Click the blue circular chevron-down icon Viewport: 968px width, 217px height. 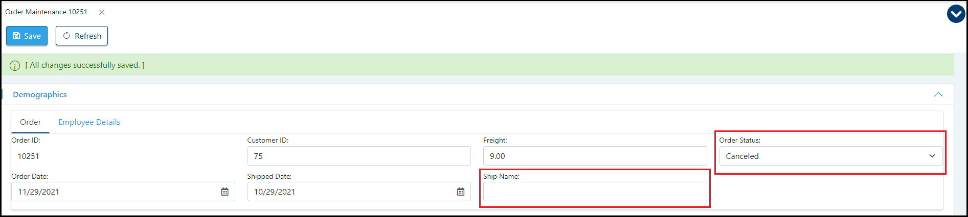tap(956, 14)
